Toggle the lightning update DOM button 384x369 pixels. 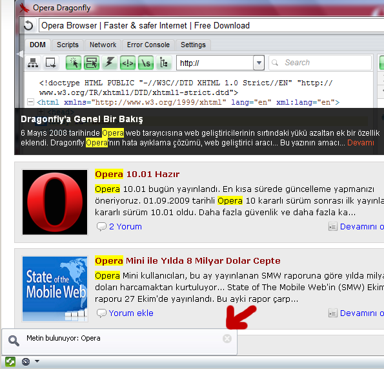[110, 63]
